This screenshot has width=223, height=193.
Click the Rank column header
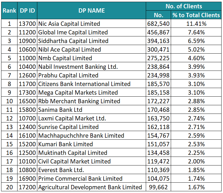[9, 11]
